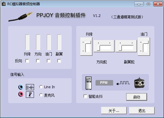Click the 退出 button

[x=142, y=110]
